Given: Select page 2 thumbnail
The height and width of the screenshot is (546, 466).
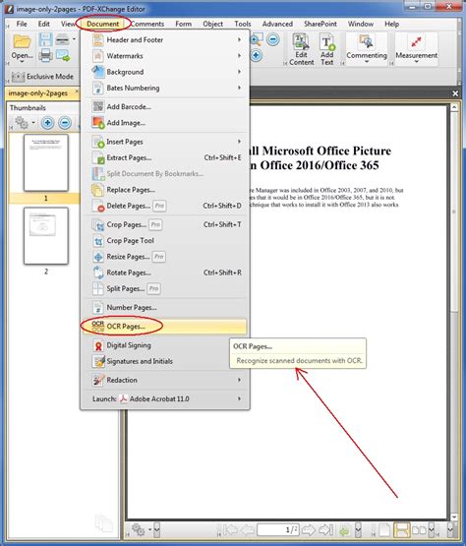Looking at the screenshot, I should click(x=45, y=236).
